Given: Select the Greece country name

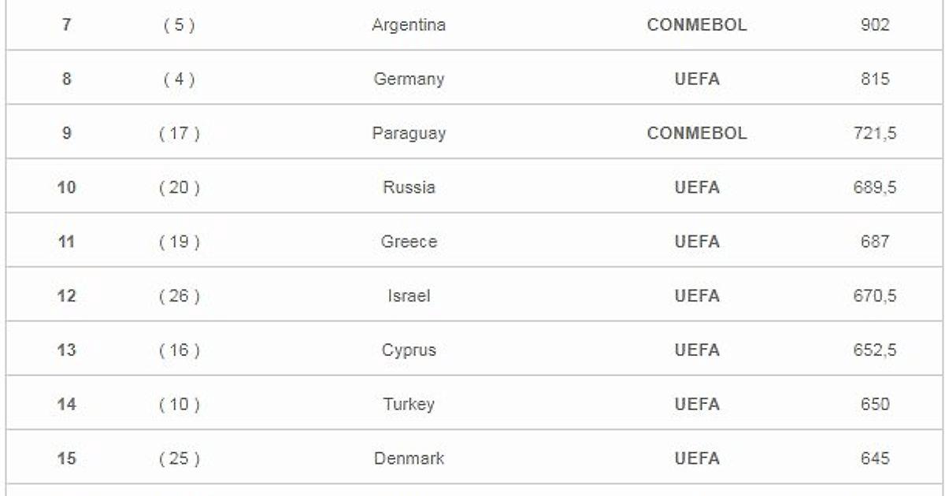Looking at the screenshot, I should coord(409,242).
